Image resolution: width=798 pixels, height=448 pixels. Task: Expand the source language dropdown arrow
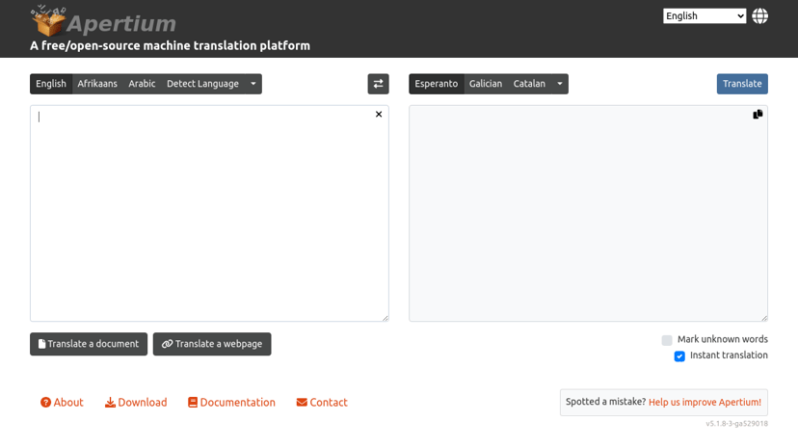253,84
